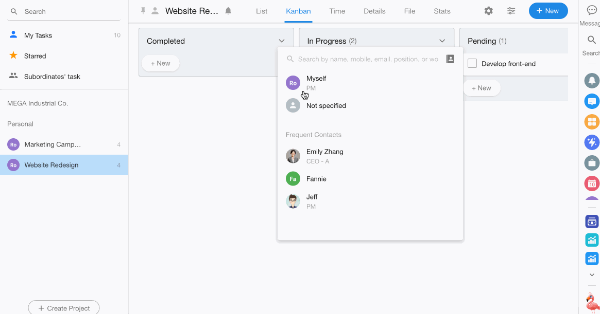Switch to the List tab

click(262, 11)
